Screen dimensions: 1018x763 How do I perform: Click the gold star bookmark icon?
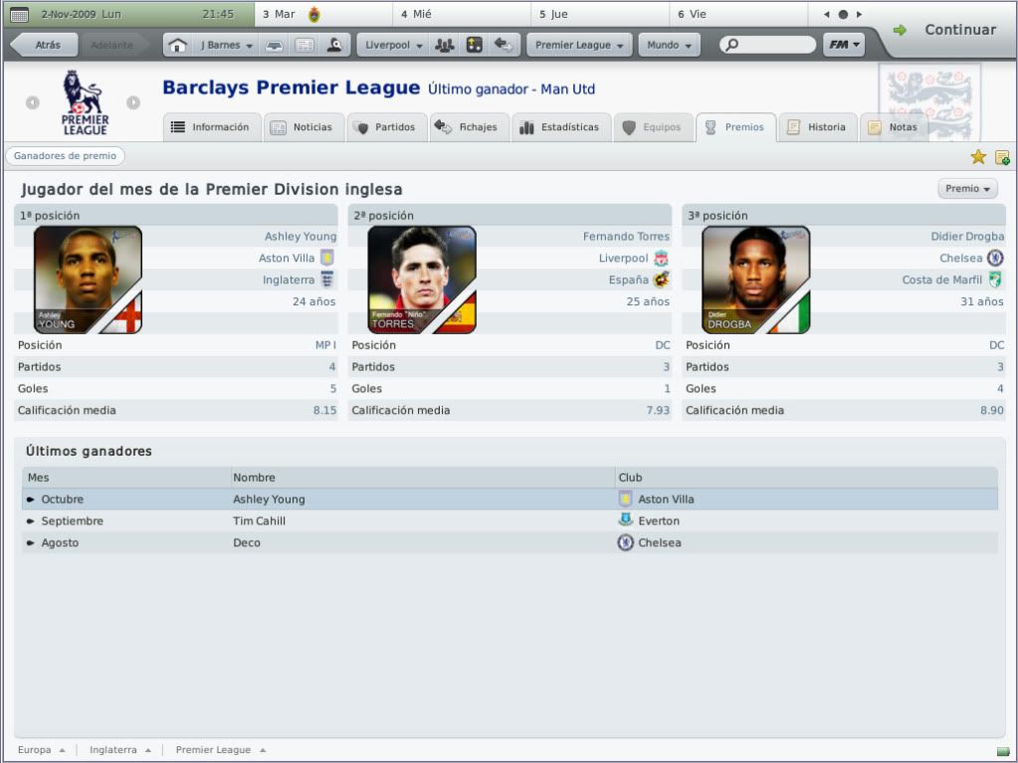[978, 156]
